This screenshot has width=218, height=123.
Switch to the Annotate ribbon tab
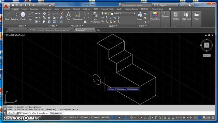click(34, 9)
